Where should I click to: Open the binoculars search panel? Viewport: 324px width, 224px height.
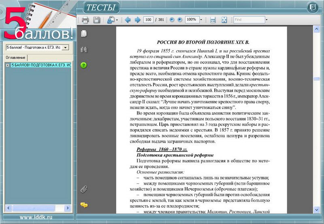(x=84, y=49)
